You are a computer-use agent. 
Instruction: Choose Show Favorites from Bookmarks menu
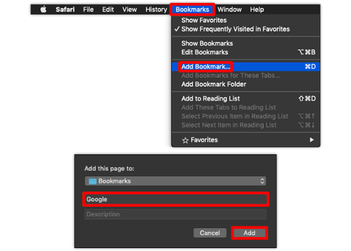point(246,20)
